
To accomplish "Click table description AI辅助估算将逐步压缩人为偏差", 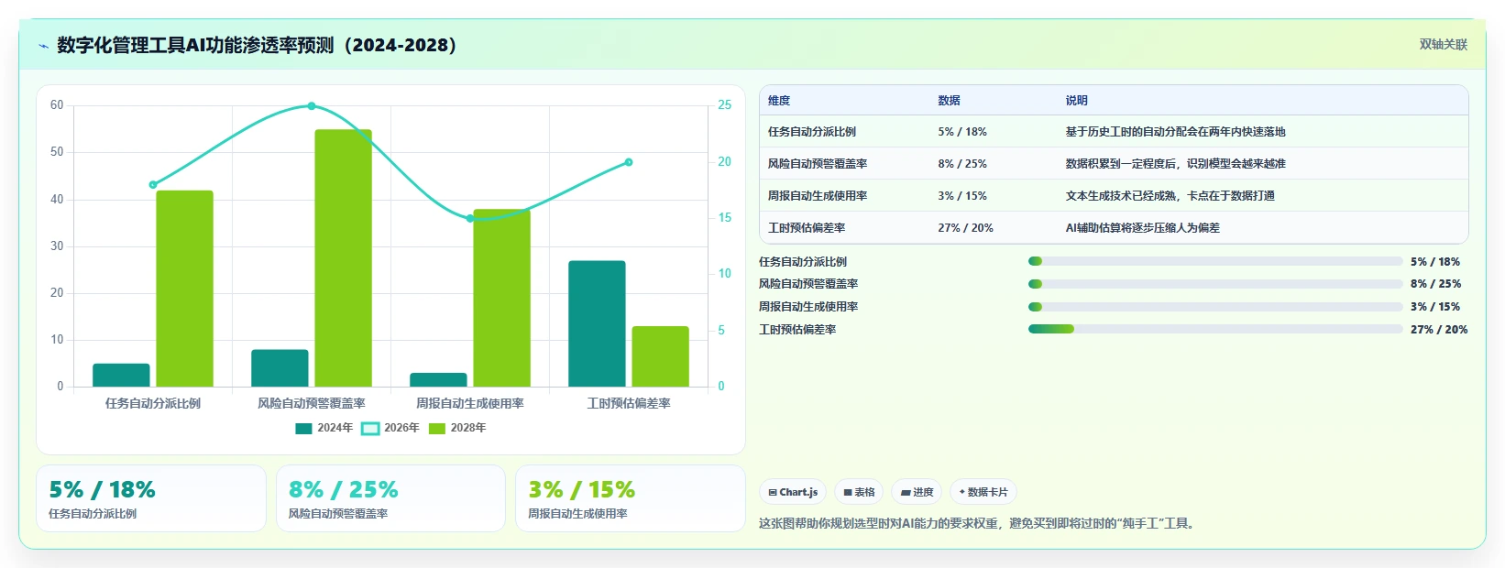I will coord(1143,228).
